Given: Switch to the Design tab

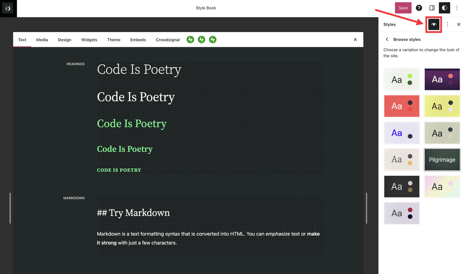Looking at the screenshot, I should click(x=64, y=40).
